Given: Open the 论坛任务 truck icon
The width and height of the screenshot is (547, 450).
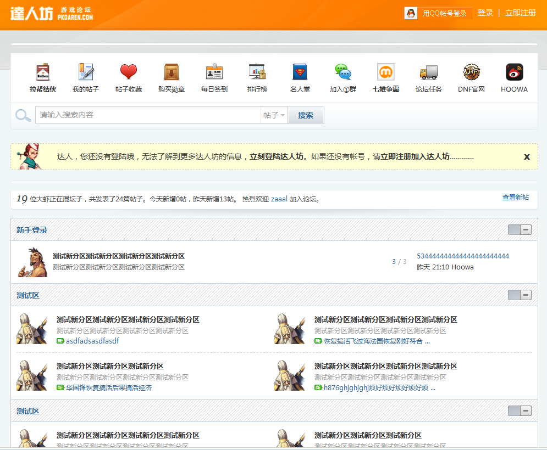Looking at the screenshot, I should pos(429,72).
